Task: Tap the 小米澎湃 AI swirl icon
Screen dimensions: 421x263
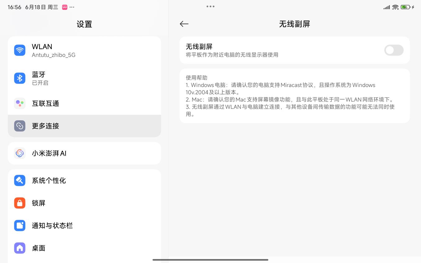Action: 20,153
